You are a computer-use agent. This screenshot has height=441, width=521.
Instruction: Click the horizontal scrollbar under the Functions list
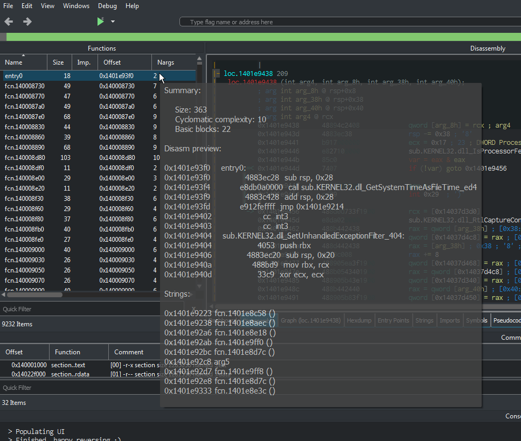[34, 295]
